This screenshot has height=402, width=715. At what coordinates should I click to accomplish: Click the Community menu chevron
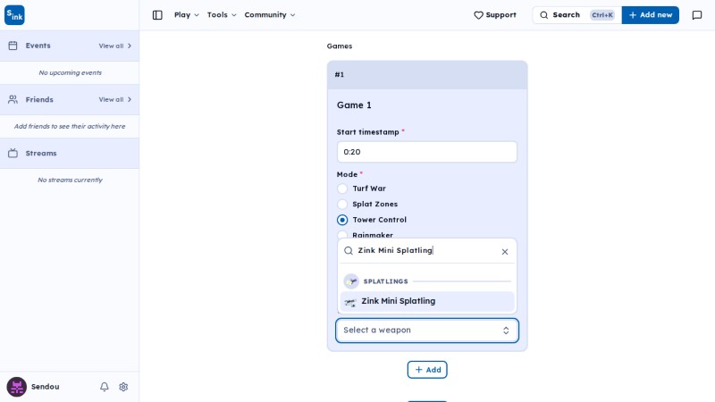click(293, 15)
